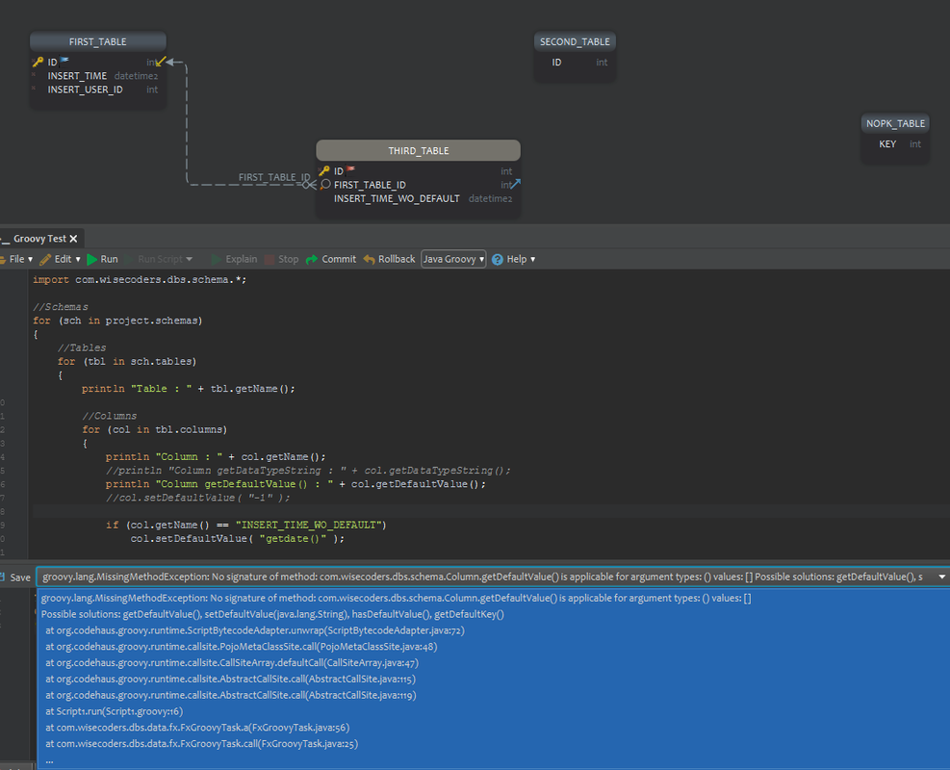Image resolution: width=950 pixels, height=770 pixels.
Task: Select the NOPK_TABLE header
Action: point(895,123)
